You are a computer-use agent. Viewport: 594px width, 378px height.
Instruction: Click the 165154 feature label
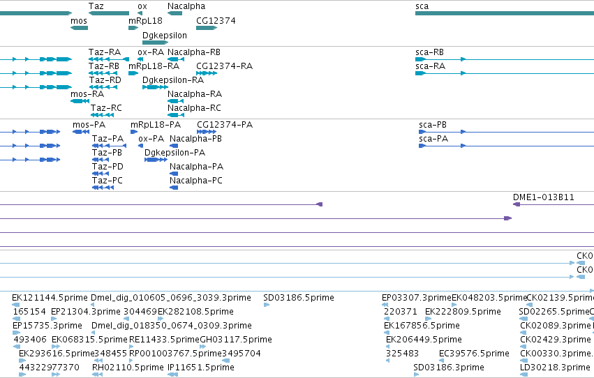tap(29, 312)
